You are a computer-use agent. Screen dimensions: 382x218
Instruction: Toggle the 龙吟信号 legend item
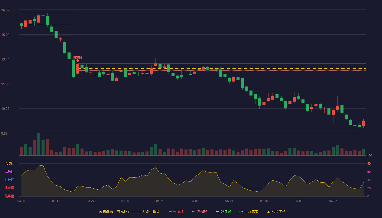click(x=276, y=211)
